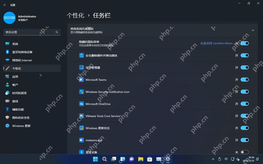This screenshot has width=263, height=164.
Task: Click the 隐藏的图标菜单 label text
Action: pos(89,42)
